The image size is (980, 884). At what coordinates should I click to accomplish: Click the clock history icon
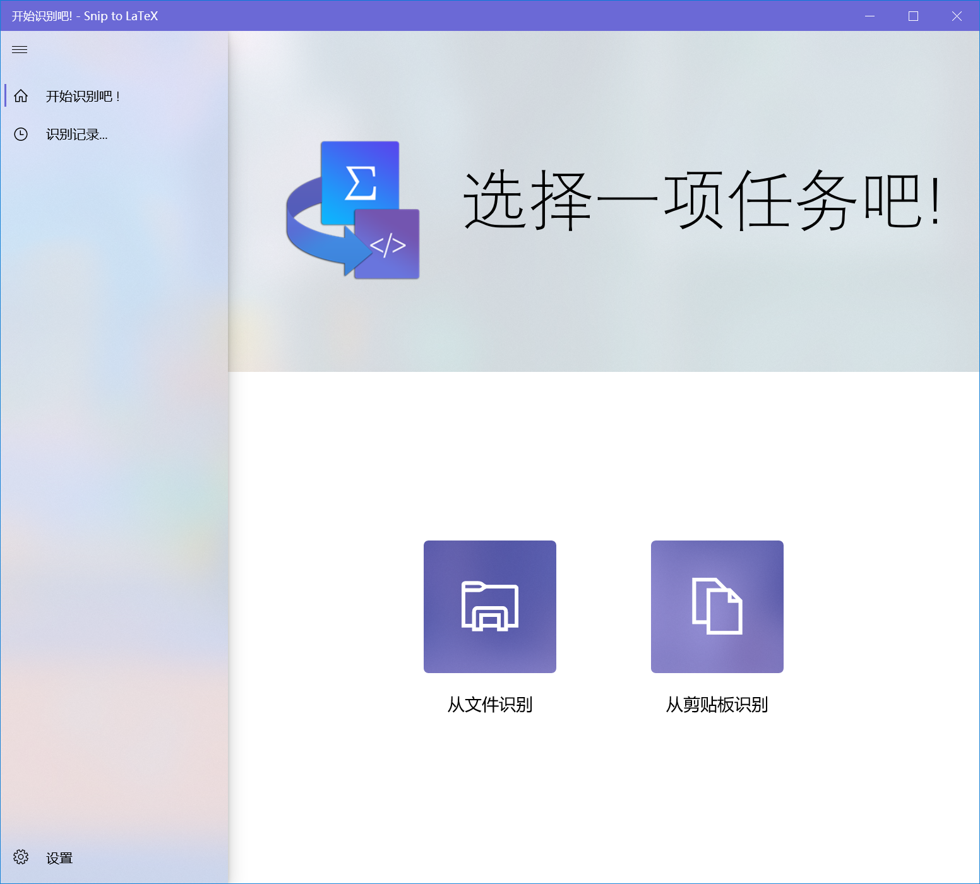click(21, 134)
